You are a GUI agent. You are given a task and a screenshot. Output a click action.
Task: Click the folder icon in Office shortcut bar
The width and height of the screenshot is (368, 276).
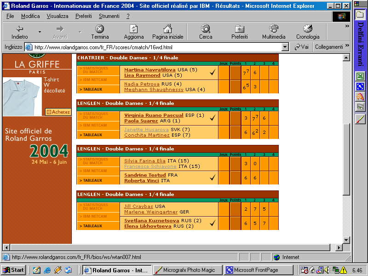click(360, 15)
